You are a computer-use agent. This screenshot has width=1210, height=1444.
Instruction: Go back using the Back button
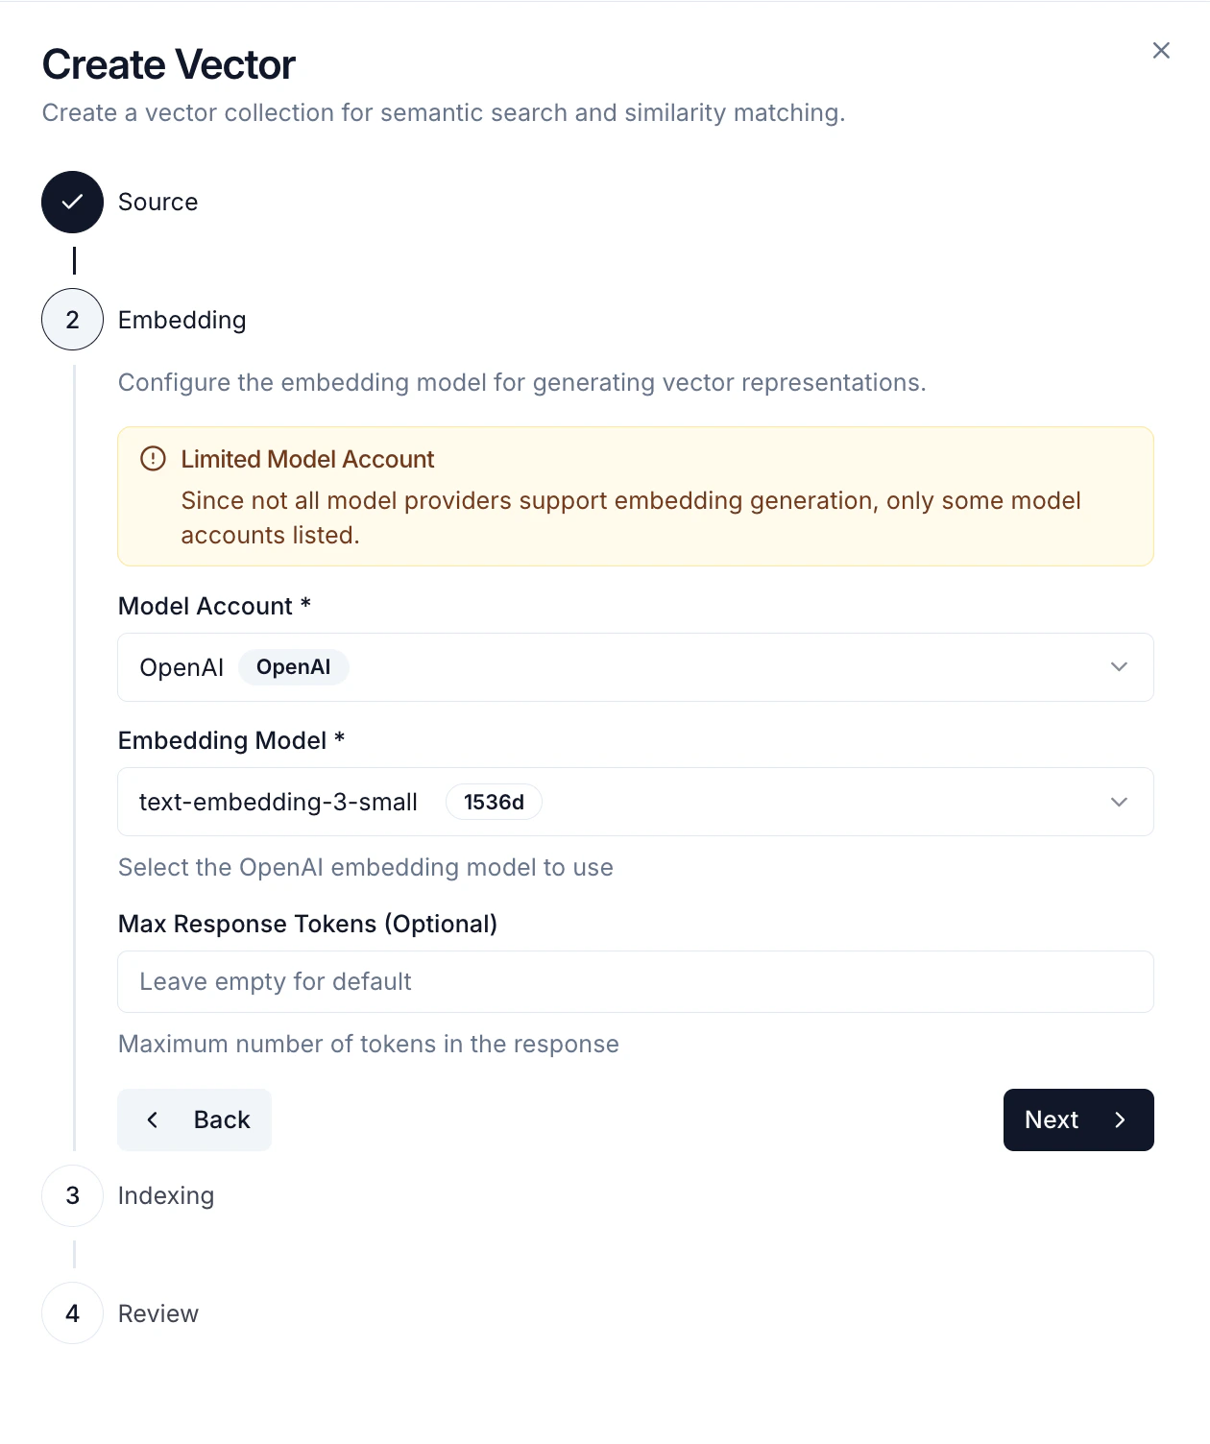point(194,1119)
